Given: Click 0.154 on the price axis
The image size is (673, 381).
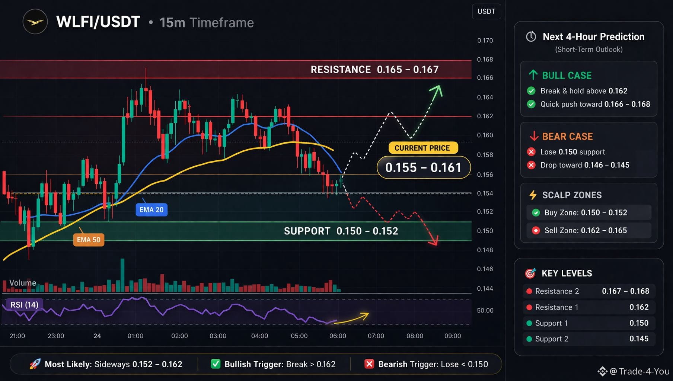Looking at the screenshot, I should (x=485, y=193).
